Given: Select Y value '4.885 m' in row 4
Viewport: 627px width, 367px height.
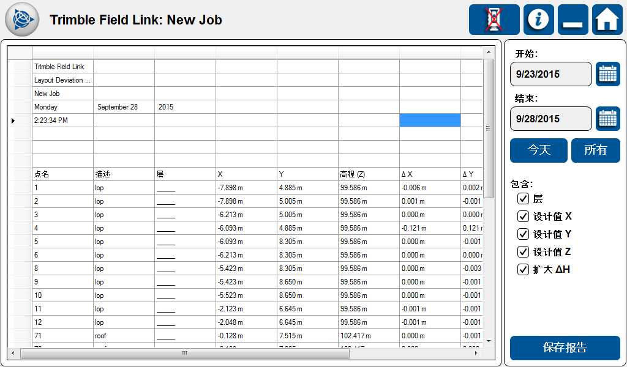Looking at the screenshot, I should pos(307,228).
